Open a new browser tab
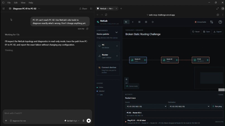The height and width of the screenshot is (126, 225). pyautogui.click(x=121, y=9)
